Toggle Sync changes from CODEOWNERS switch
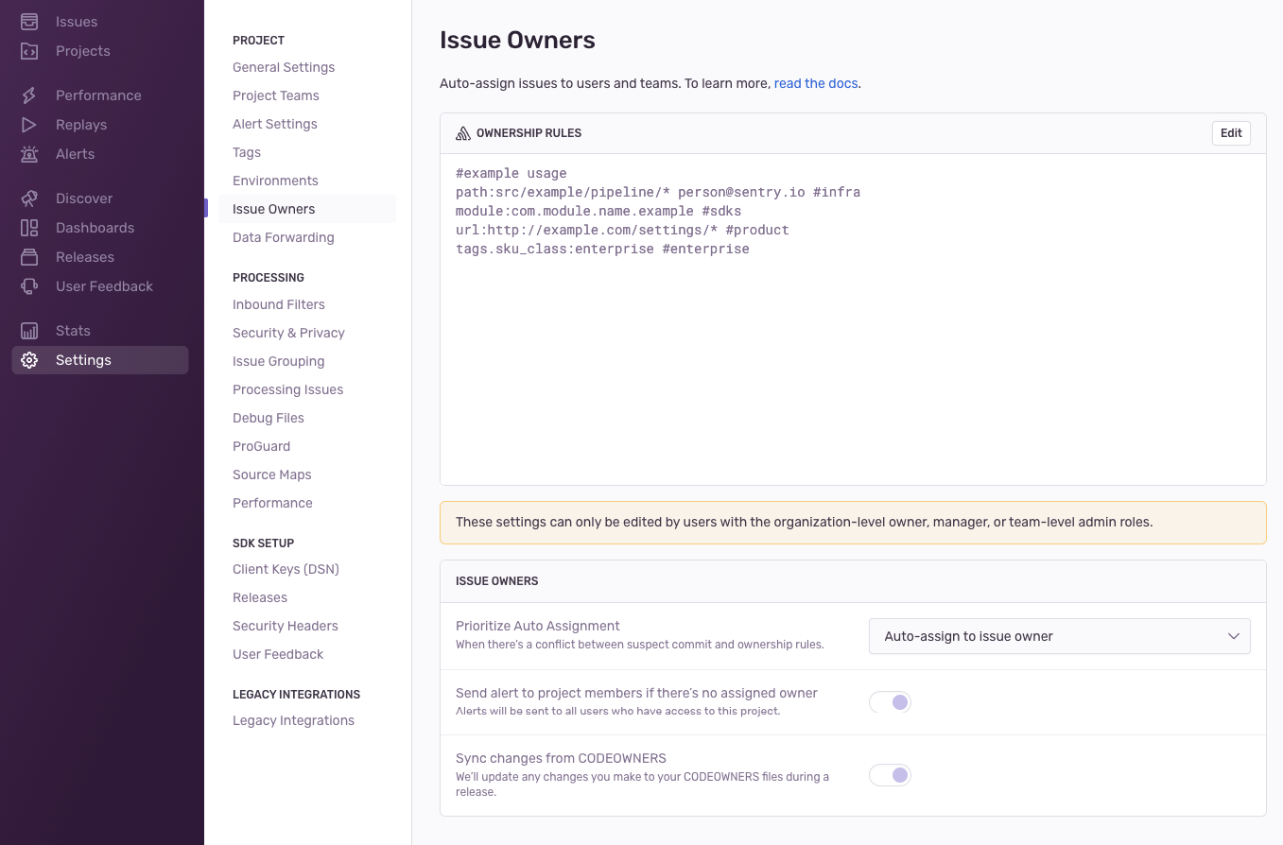 (890, 775)
